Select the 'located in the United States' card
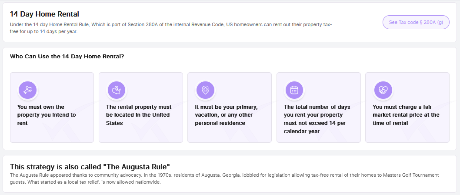 (141, 108)
